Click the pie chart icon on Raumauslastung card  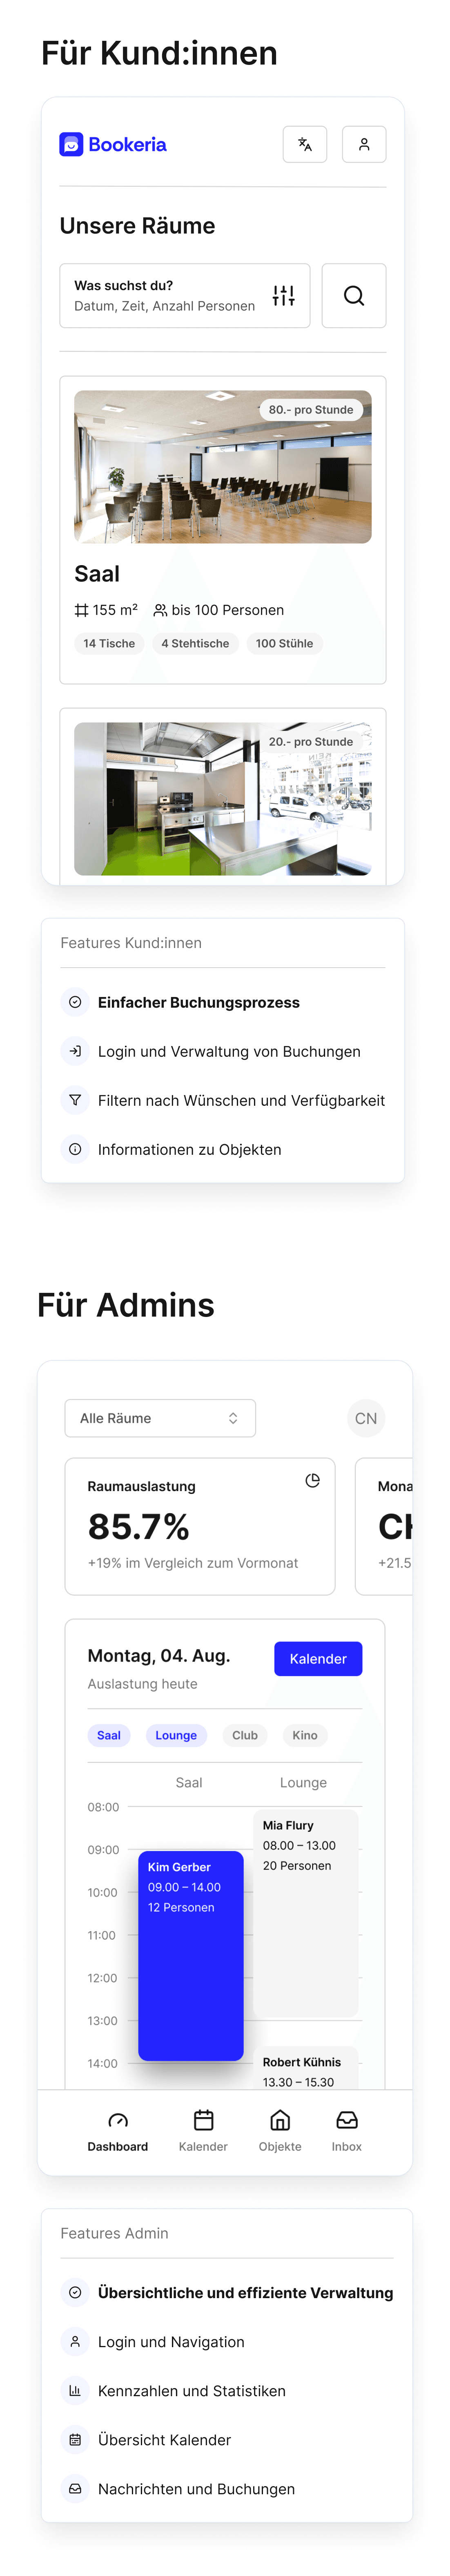tap(312, 1480)
